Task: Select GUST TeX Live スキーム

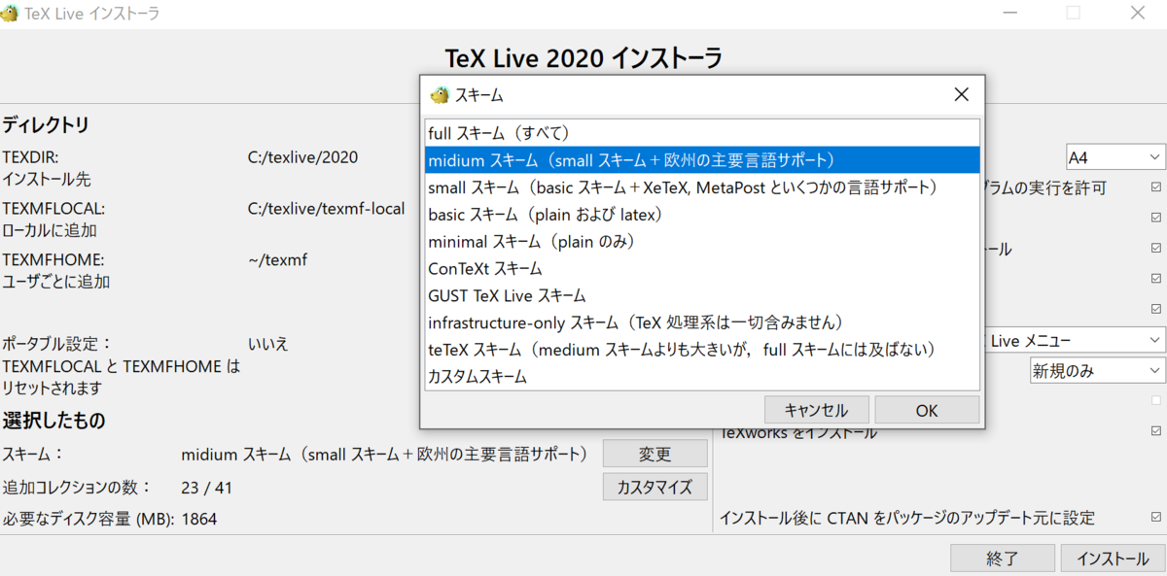Action: pos(702,295)
